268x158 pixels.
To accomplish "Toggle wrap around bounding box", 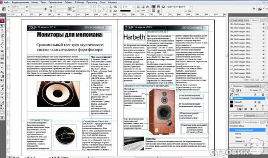I will pyautogui.click(x=158, y=7).
